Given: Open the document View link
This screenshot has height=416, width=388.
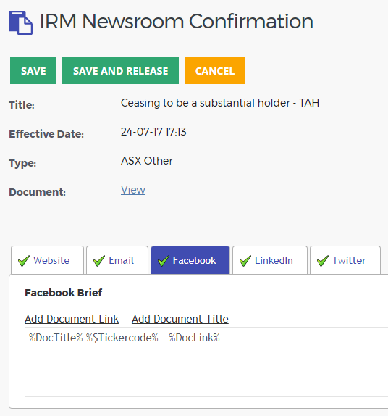Looking at the screenshot, I should [x=133, y=190].
